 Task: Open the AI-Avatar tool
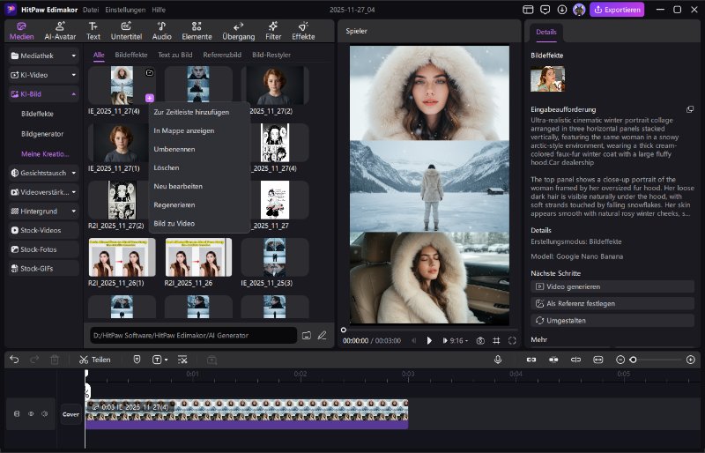[x=60, y=29]
